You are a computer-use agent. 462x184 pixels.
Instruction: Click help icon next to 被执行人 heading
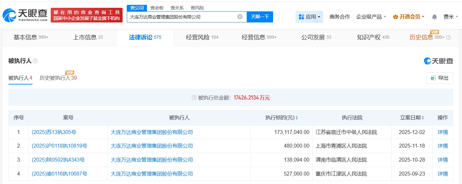click(x=35, y=61)
